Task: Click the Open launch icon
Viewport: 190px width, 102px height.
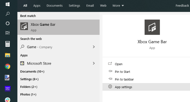Action: click(110, 63)
